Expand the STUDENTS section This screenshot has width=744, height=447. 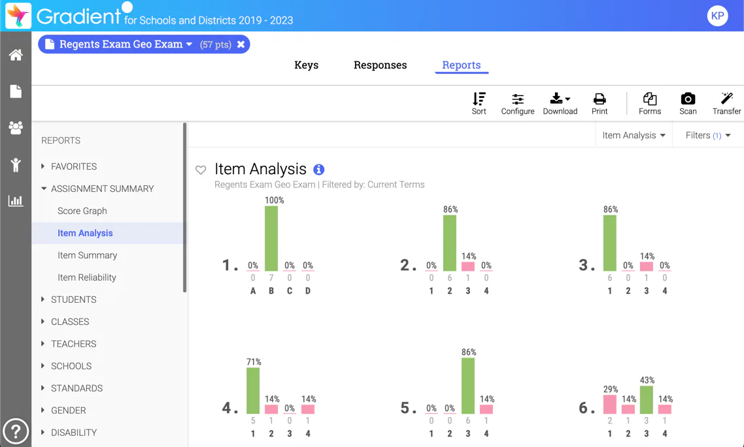tap(69, 300)
